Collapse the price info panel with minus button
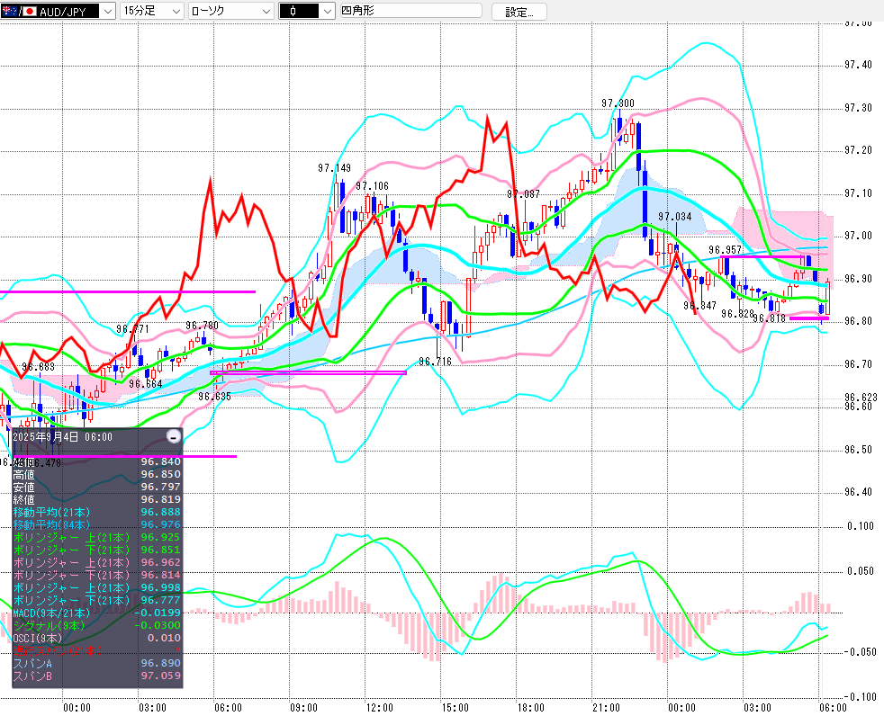 [175, 436]
